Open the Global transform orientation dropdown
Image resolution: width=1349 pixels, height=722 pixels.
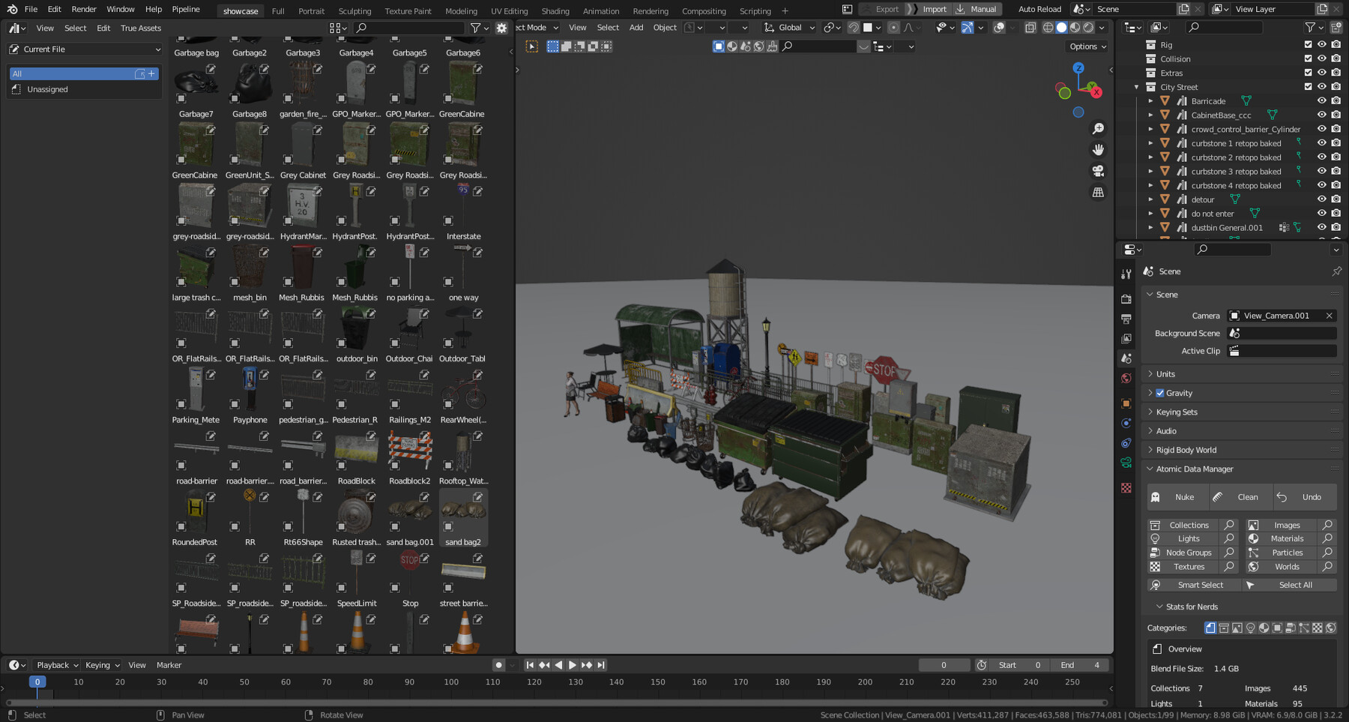[789, 27]
